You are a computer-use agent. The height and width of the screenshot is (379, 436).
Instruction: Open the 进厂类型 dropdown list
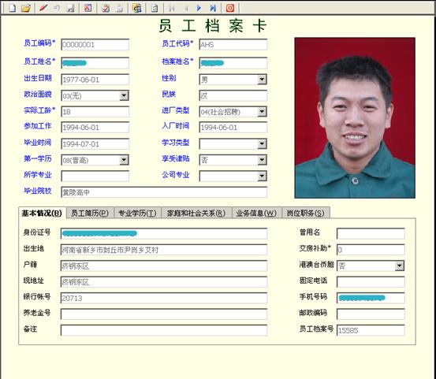click(x=262, y=112)
